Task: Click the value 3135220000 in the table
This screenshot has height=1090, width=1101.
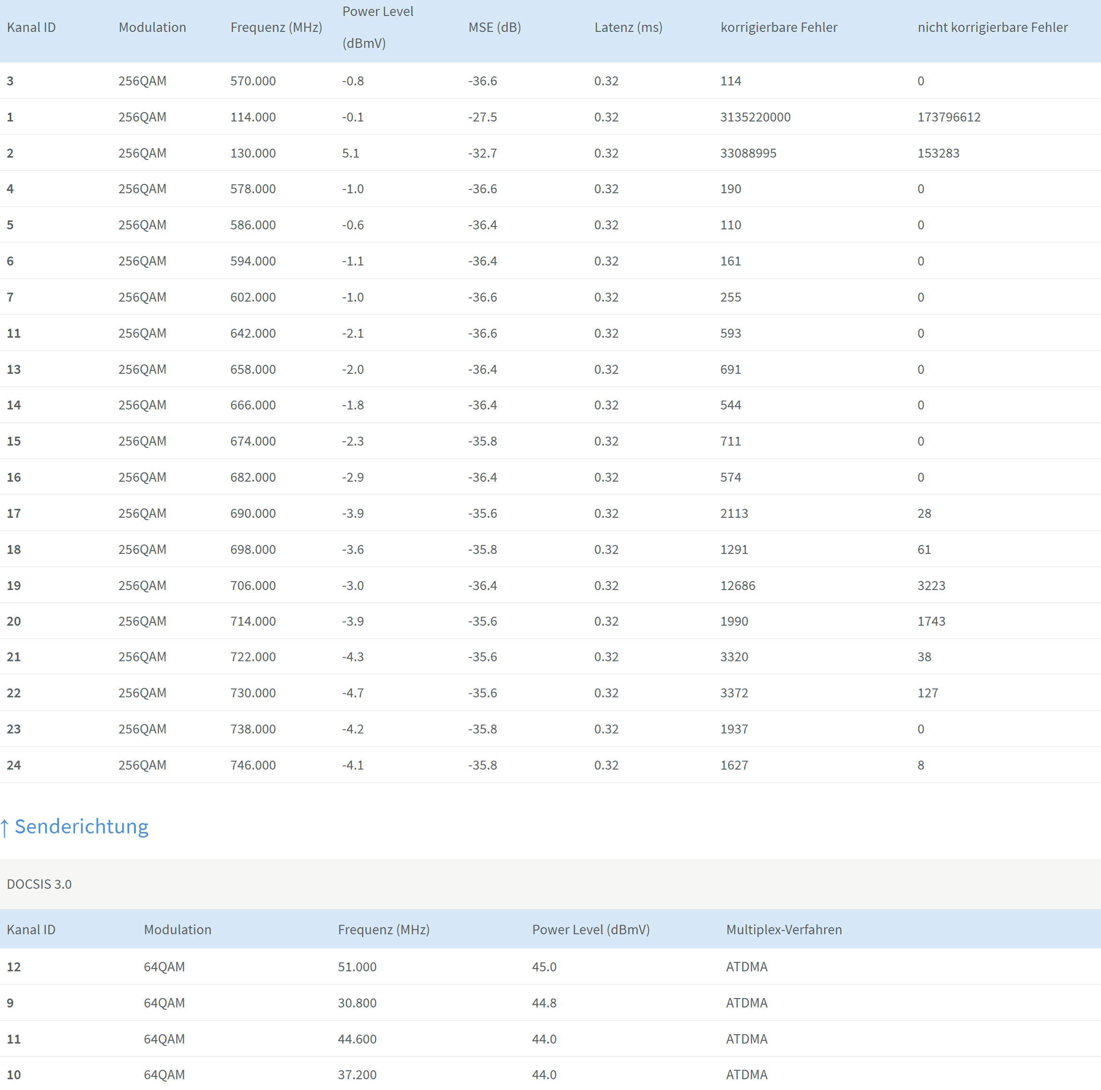Action: 755,117
